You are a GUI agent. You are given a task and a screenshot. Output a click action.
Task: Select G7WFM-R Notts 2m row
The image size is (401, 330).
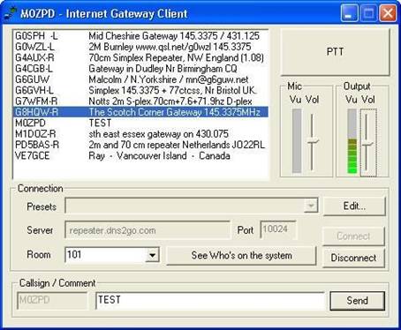pos(140,101)
